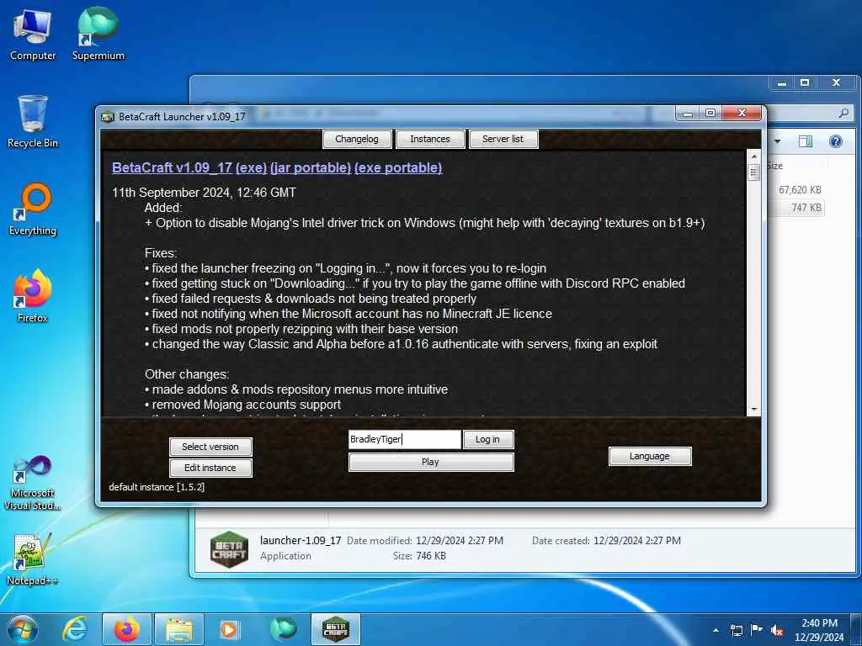862x646 pixels.
Task: Open the Server list tab
Action: click(503, 139)
